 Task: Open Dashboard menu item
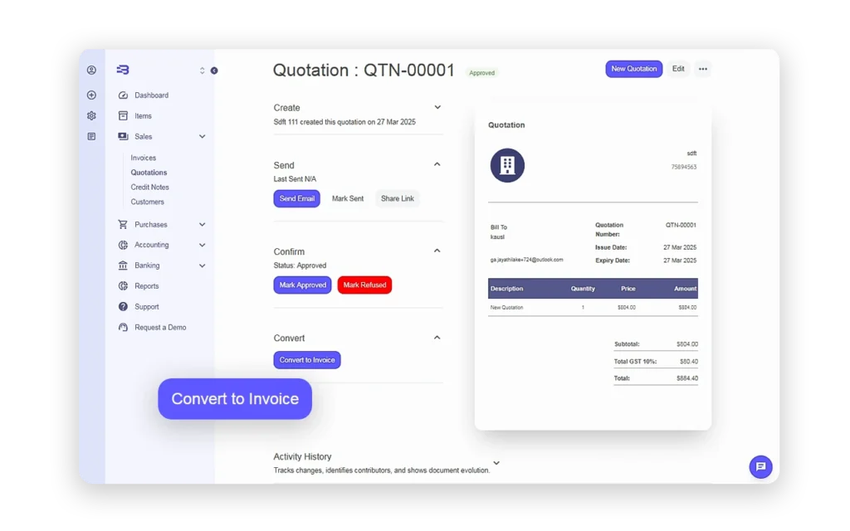click(x=152, y=95)
